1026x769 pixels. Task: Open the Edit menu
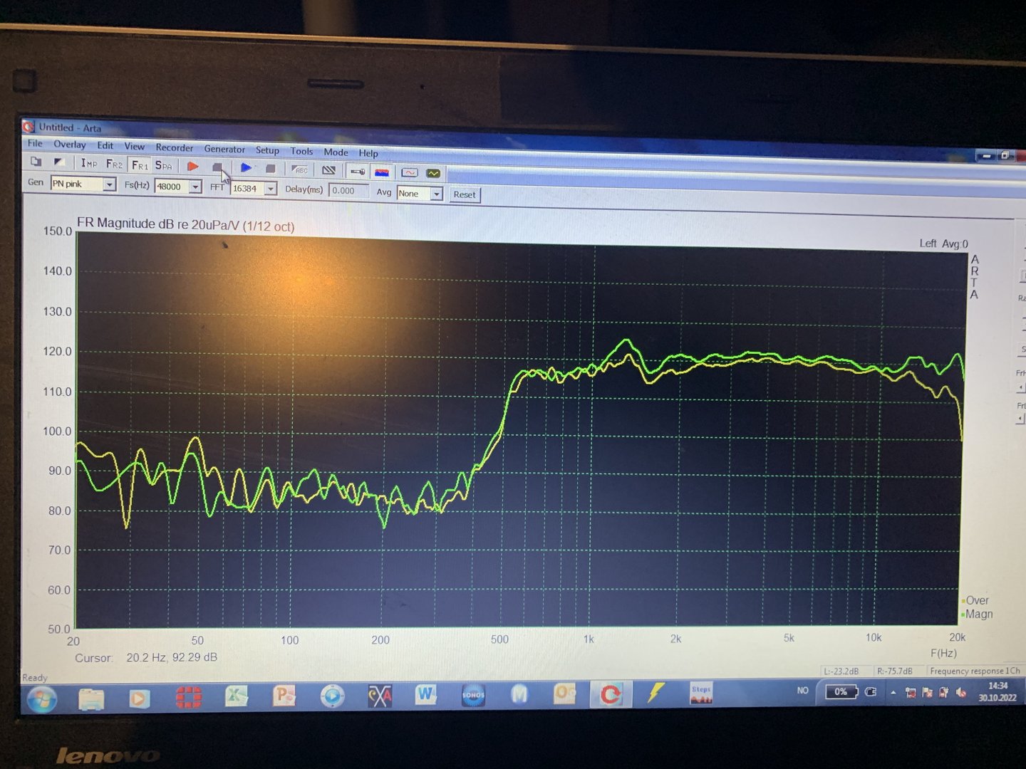coord(105,145)
